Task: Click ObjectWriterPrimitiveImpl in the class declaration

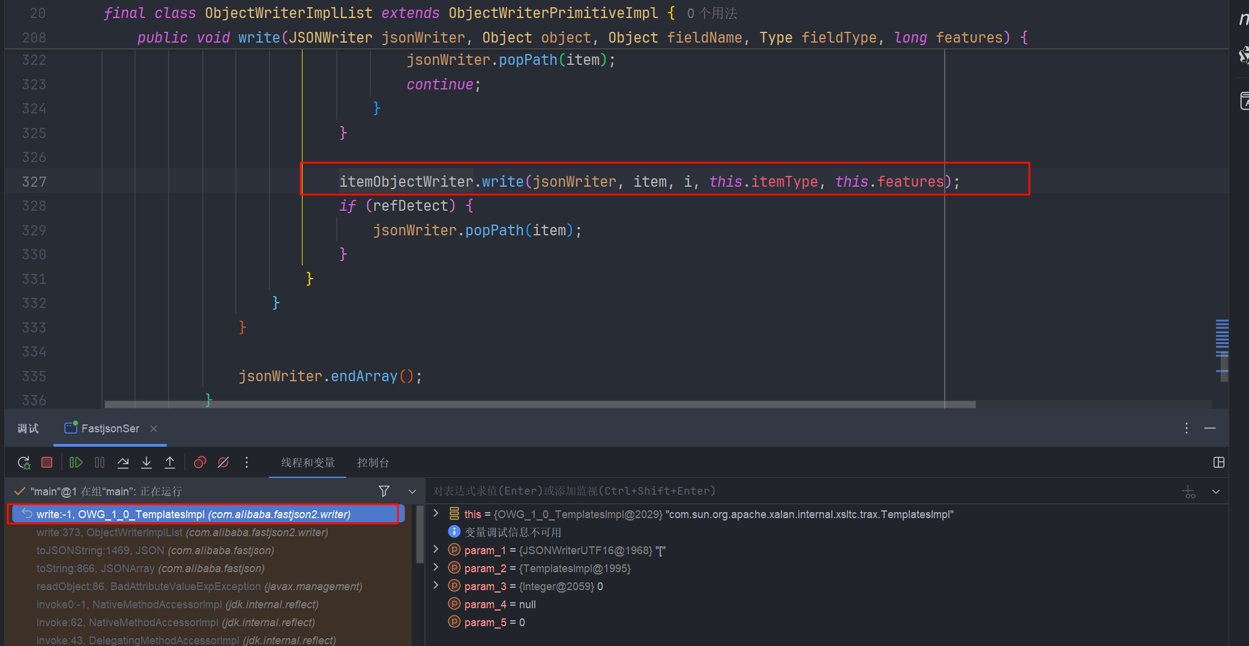Action: (x=553, y=13)
